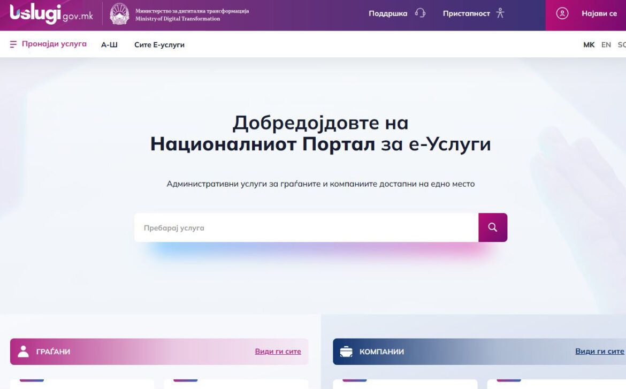Click the Macedonian coat of arms emblem

119,14
